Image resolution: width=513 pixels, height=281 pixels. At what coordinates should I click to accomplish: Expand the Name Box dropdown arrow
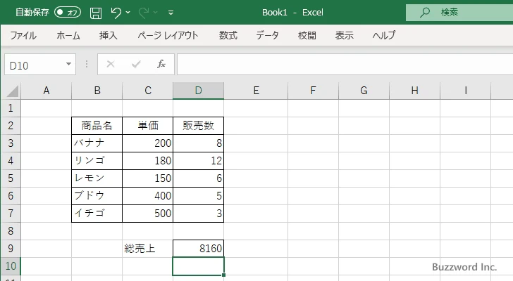click(x=69, y=64)
